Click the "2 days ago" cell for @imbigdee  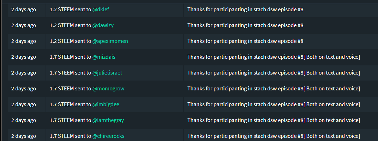click(x=24, y=104)
